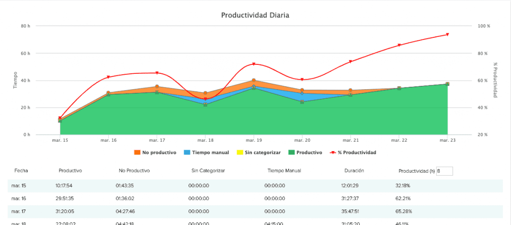
Task: Select % Productividad marker at mar. 22
Action: point(399,45)
